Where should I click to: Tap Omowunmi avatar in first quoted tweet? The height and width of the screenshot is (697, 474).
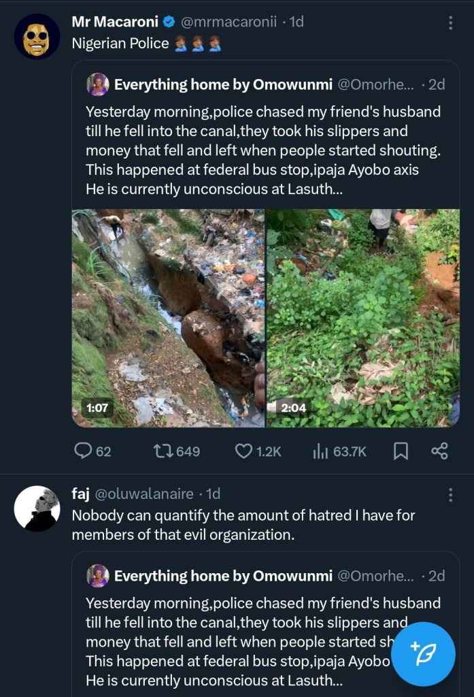pos(98,84)
